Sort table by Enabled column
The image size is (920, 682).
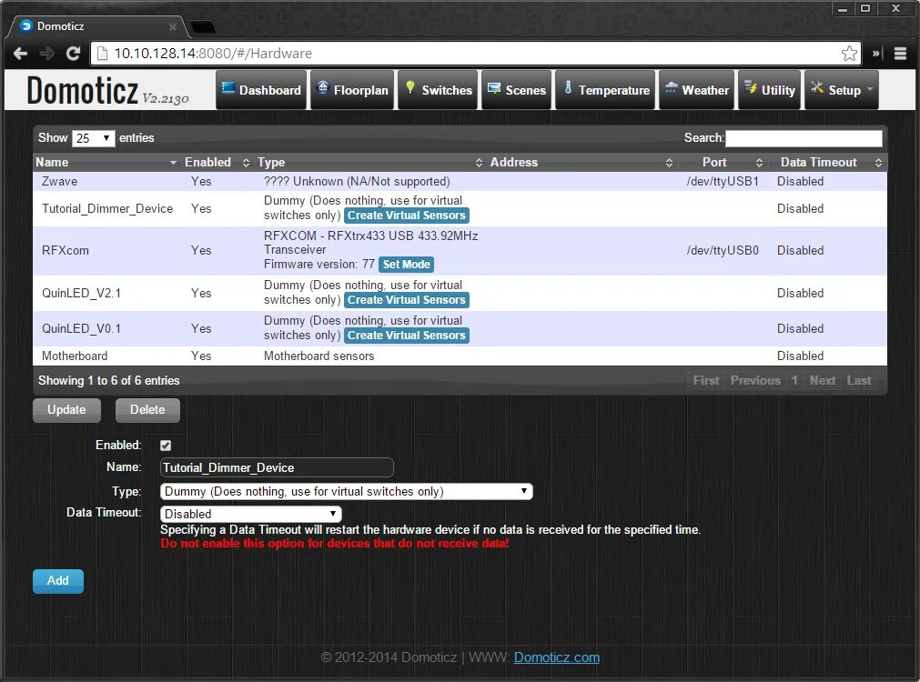pos(217,163)
